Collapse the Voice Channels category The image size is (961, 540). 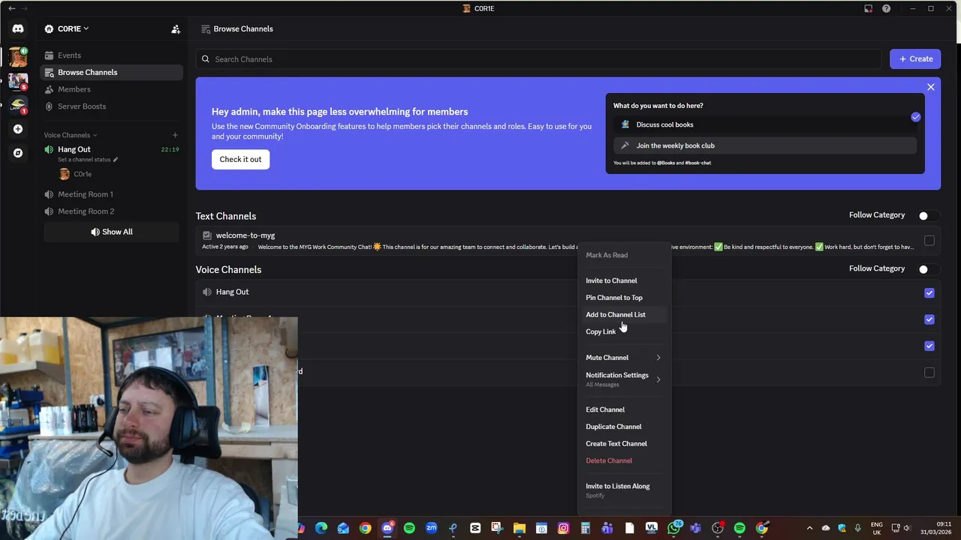pos(71,135)
